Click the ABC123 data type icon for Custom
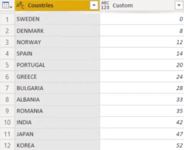The width and height of the screenshot is (184, 150). pyautogui.click(x=105, y=5)
